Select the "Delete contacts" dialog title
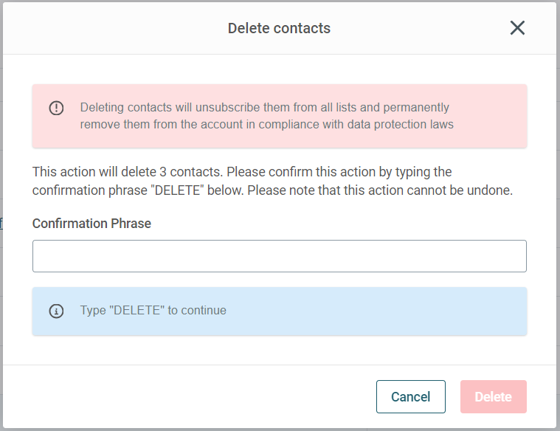 (280, 28)
